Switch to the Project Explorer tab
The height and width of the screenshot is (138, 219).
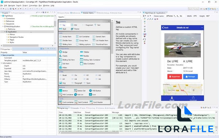tap(18, 13)
